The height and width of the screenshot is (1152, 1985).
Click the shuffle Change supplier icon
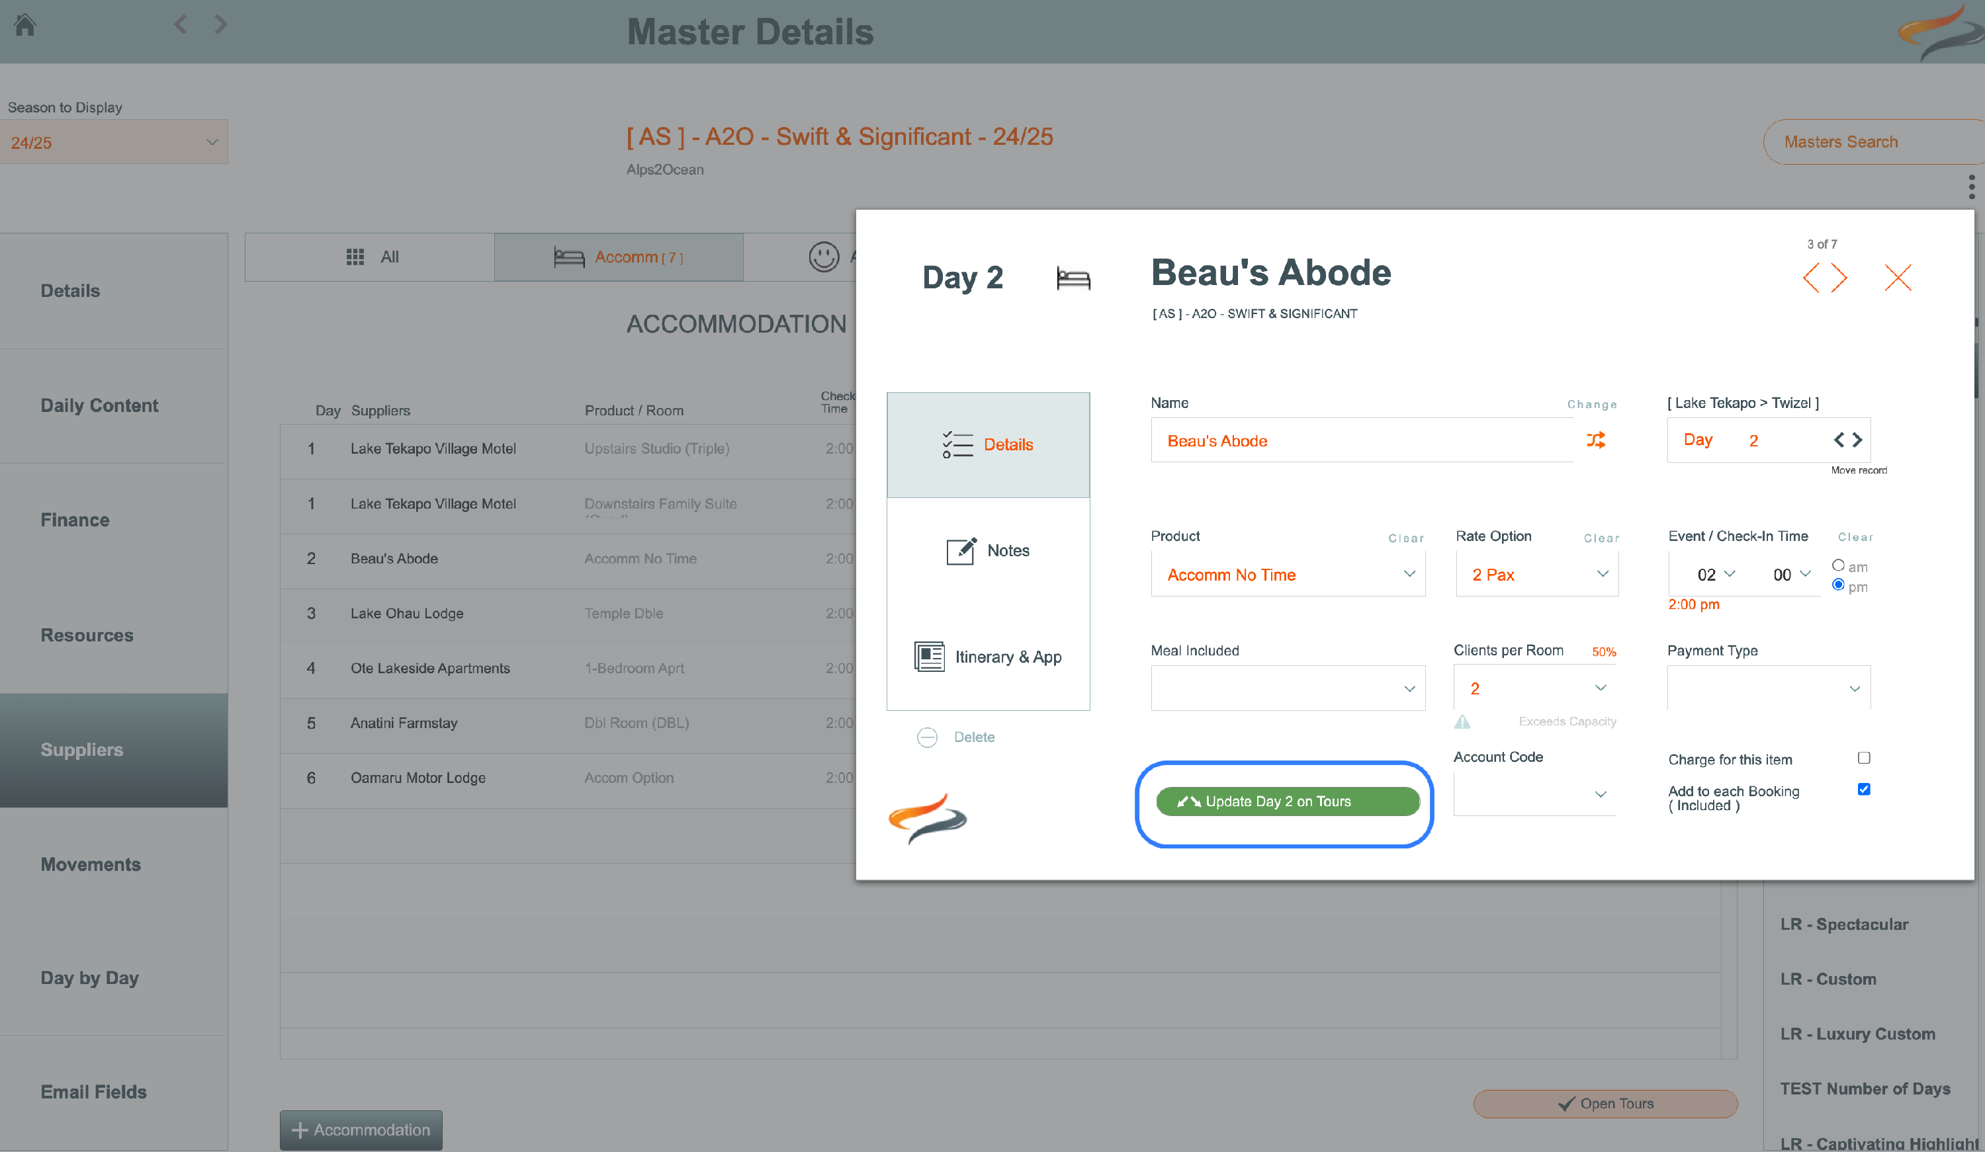[1596, 440]
